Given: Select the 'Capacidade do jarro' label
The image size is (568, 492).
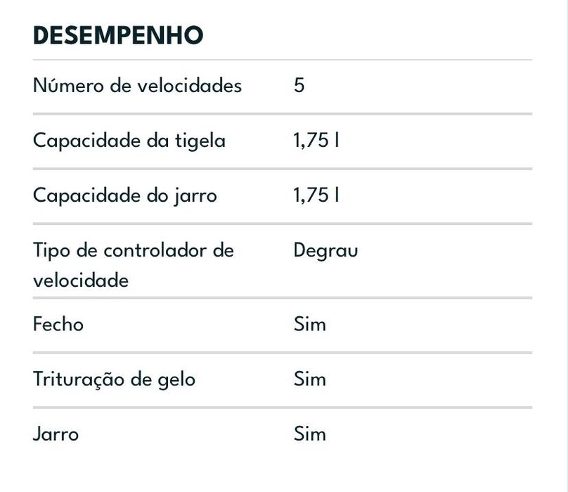Looking at the screenshot, I should (125, 195).
